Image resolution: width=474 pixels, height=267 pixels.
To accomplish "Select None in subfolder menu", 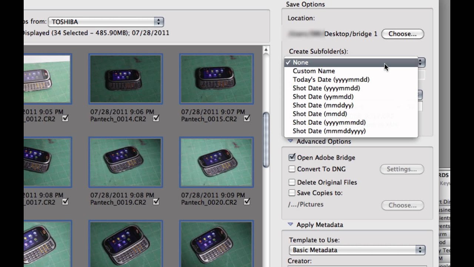I will pyautogui.click(x=351, y=62).
